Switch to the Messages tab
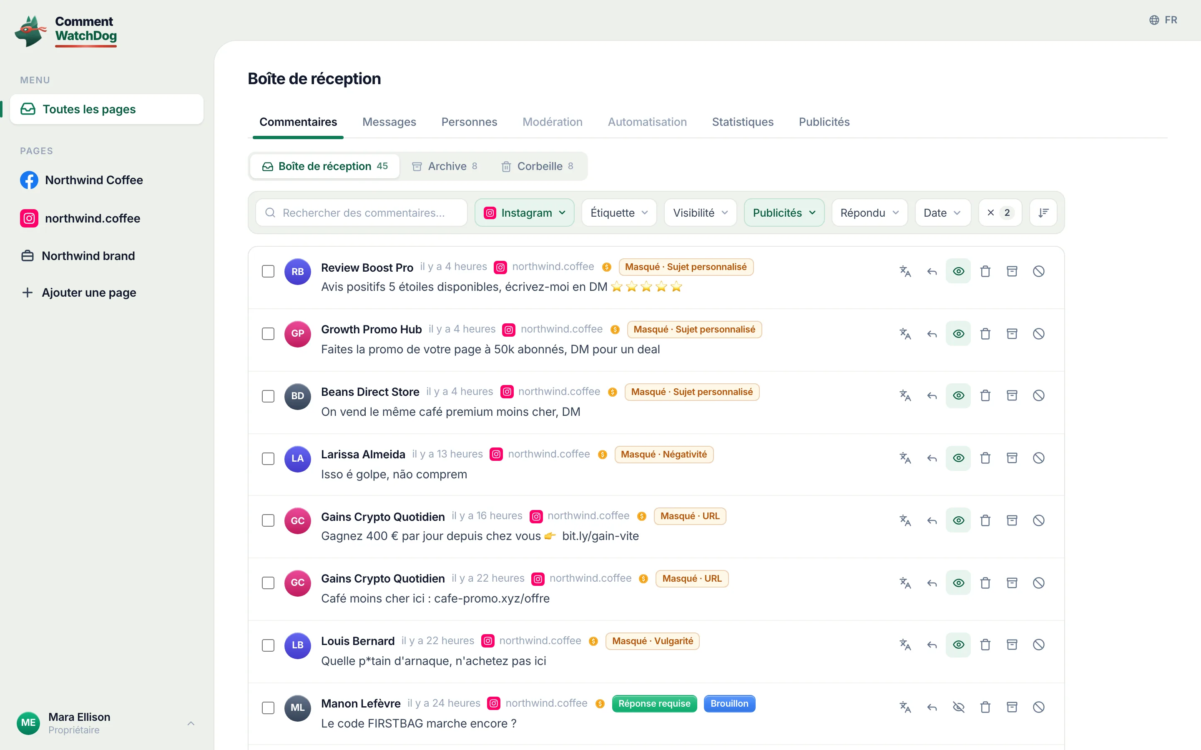This screenshot has width=1201, height=750. tap(389, 122)
